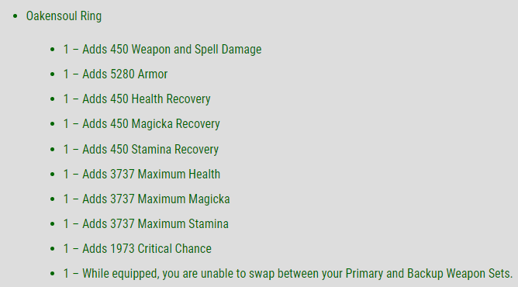
Task: Click the Adds 3737 Maximum Stamina line
Action: pos(146,223)
